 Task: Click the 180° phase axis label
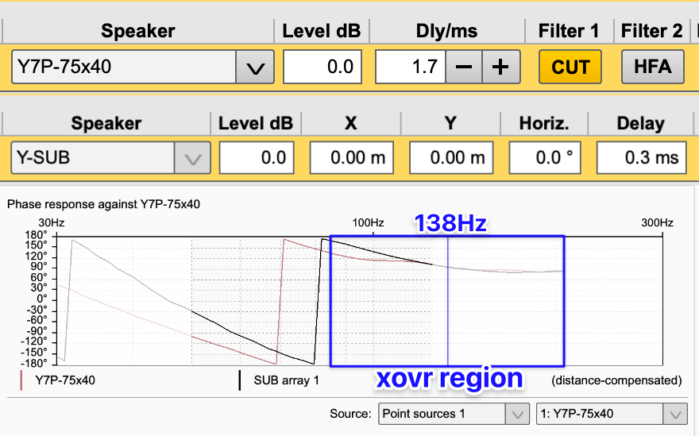(x=36, y=235)
